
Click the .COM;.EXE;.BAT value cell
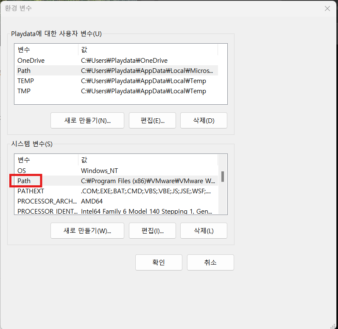(x=146, y=191)
